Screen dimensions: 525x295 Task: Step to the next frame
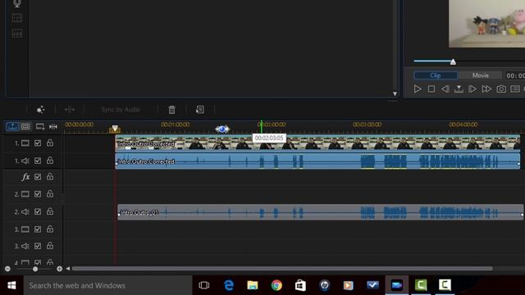[472, 89]
